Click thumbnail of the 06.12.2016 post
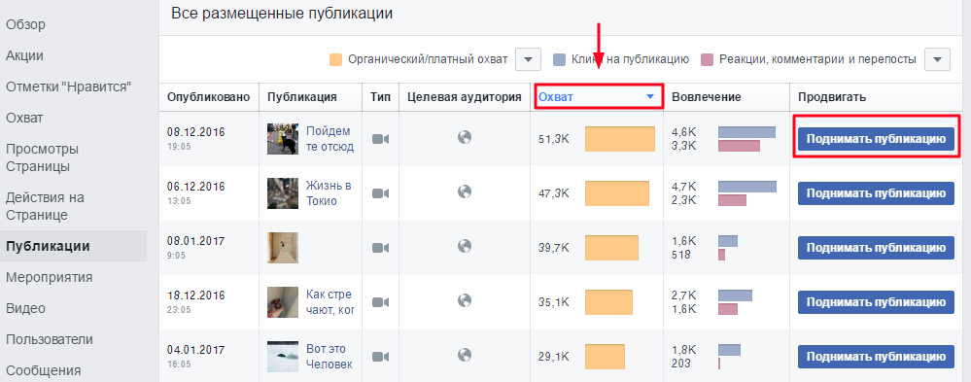971x382 pixels. pyautogui.click(x=283, y=193)
